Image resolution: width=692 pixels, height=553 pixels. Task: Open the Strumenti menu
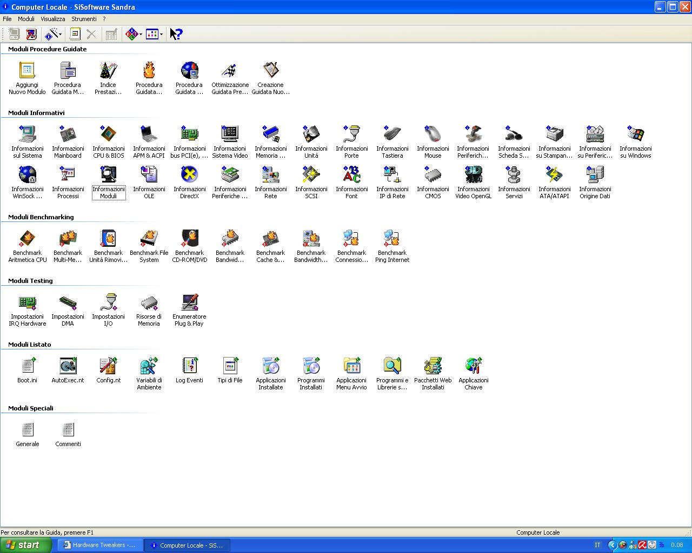[84, 19]
